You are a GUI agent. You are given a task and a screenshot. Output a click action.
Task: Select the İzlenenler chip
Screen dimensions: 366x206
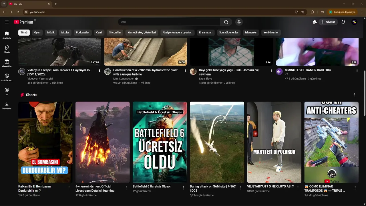tap(251, 32)
